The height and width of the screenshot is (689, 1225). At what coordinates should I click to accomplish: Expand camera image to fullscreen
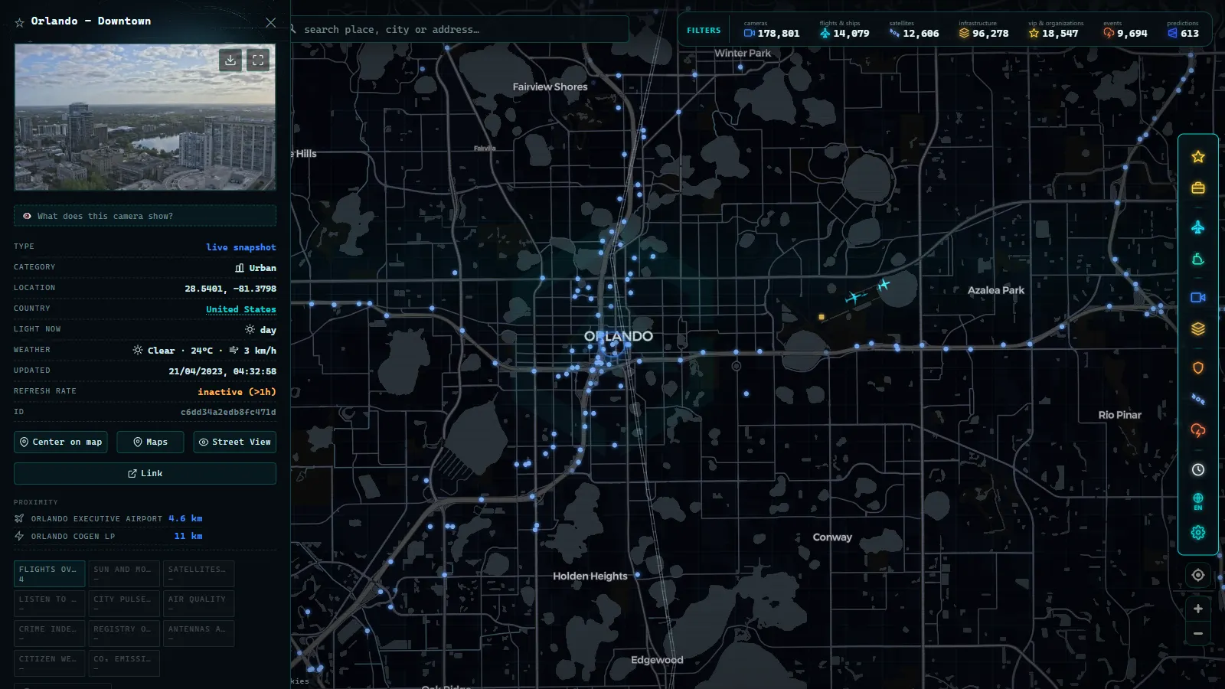pyautogui.click(x=258, y=60)
